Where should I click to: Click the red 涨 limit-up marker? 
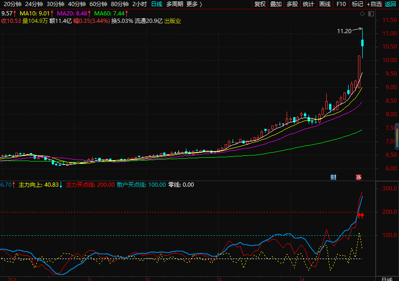(x=358, y=177)
